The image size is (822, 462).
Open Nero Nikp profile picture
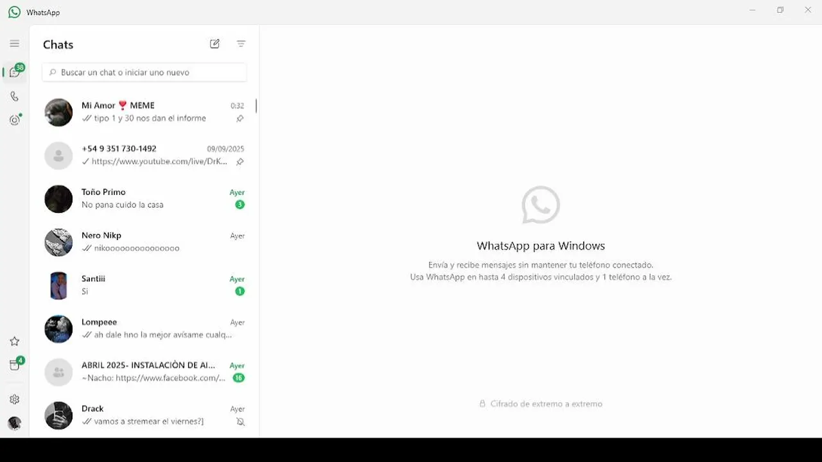click(x=58, y=242)
